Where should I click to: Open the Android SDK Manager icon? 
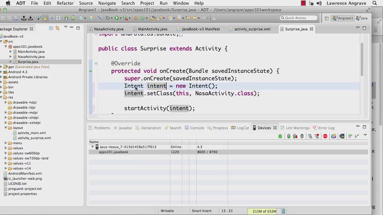[66, 18]
